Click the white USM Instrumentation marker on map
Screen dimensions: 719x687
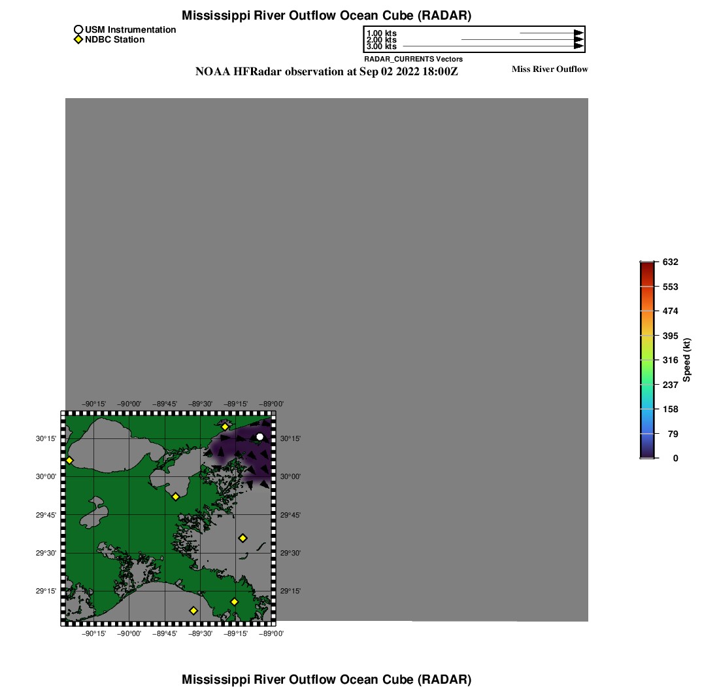[x=260, y=436]
